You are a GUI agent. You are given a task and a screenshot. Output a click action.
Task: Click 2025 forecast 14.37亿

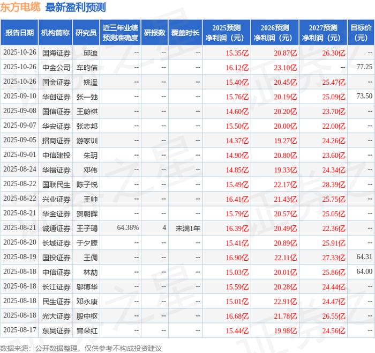pyautogui.click(x=237, y=141)
